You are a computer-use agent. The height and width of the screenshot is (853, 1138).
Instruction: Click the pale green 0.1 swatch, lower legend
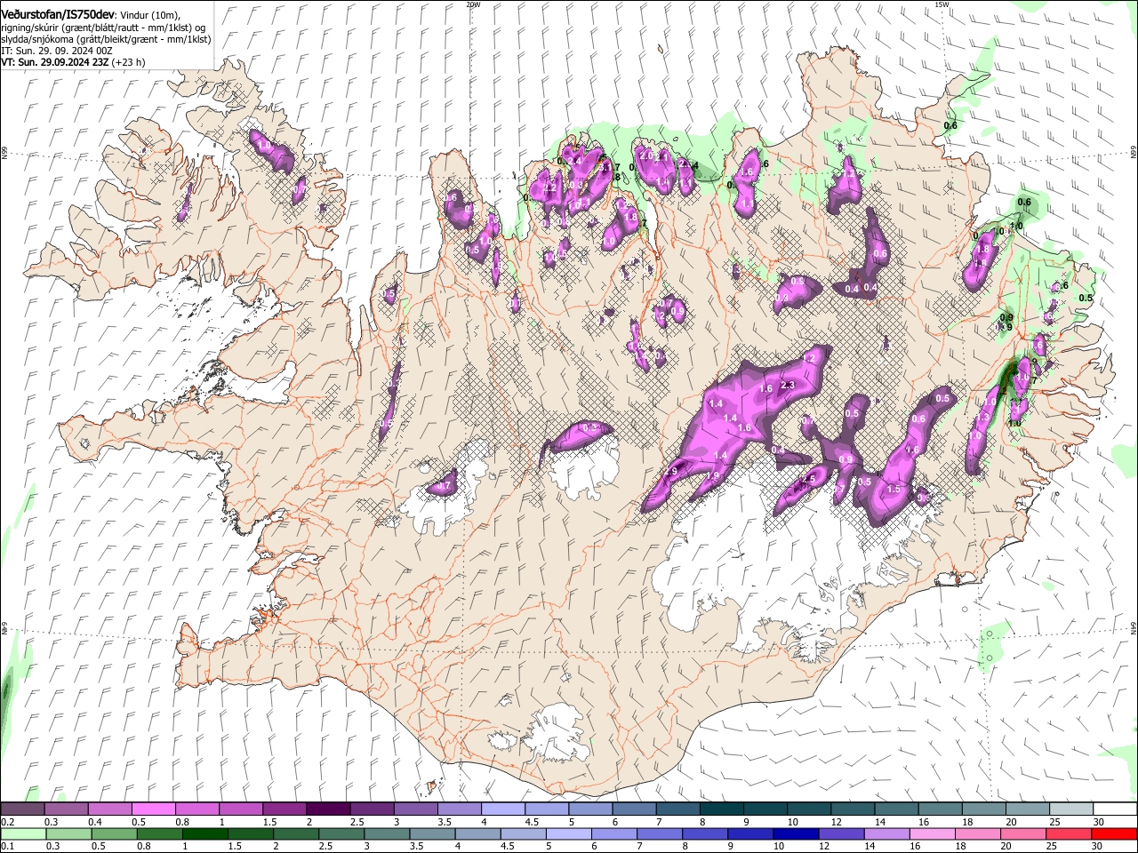point(23,834)
